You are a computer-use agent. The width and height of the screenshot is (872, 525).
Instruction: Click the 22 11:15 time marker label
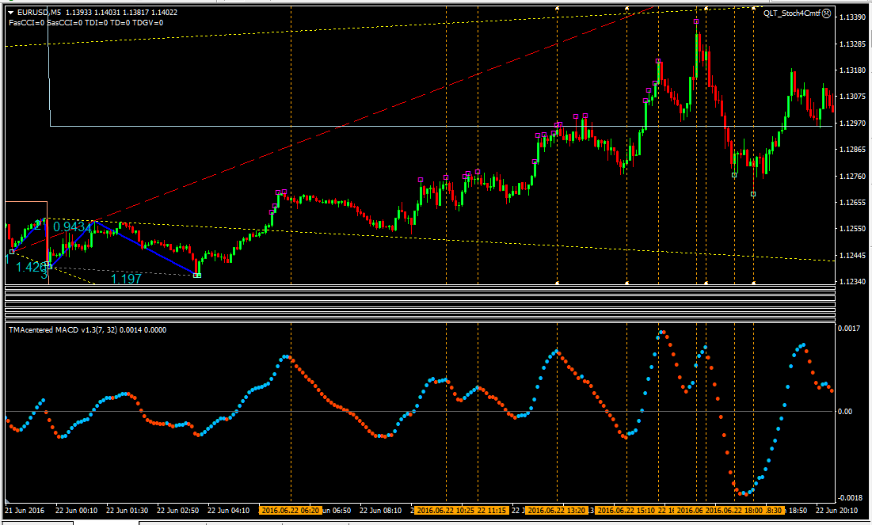pos(492,510)
